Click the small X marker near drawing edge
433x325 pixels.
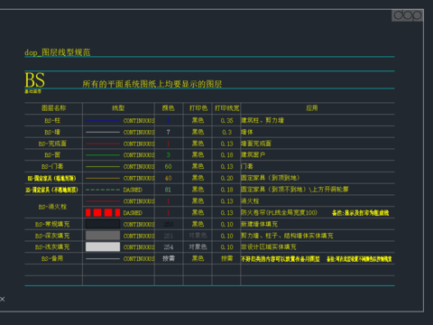[3, 299]
